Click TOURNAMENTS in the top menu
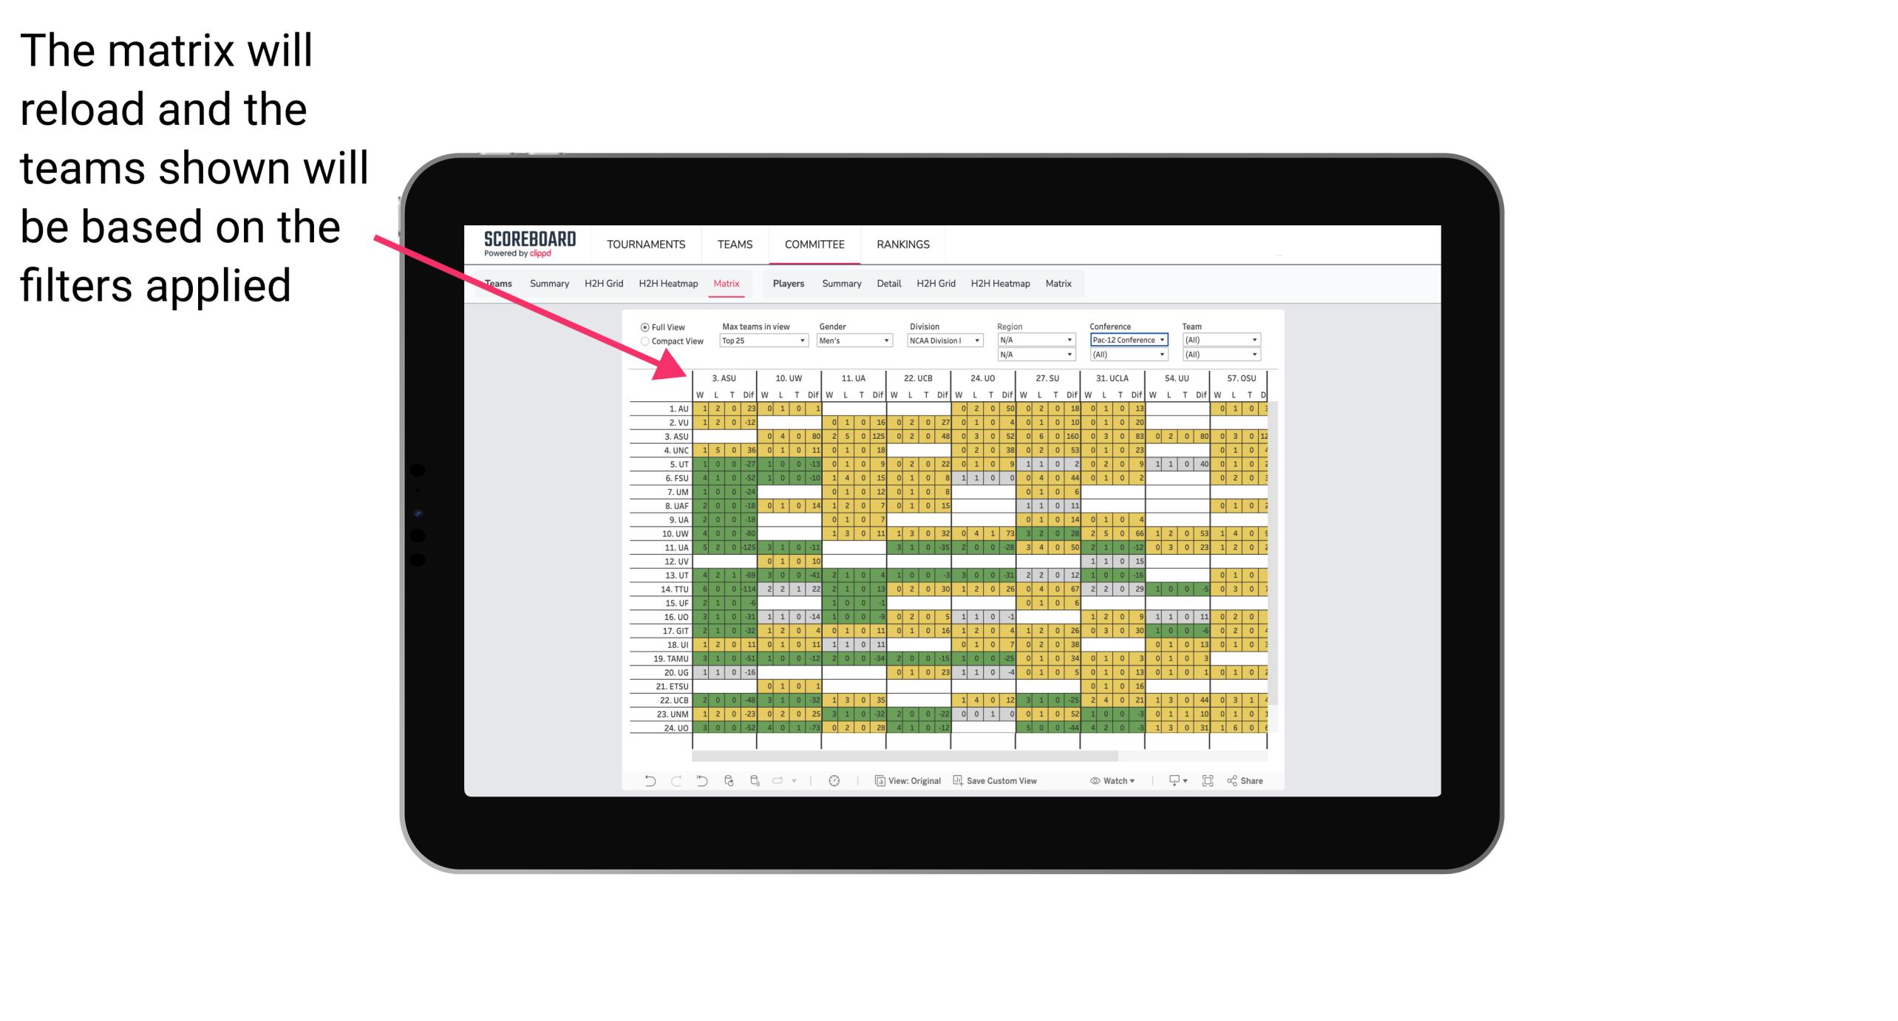Viewport: 1898px width, 1021px height. pos(644,244)
